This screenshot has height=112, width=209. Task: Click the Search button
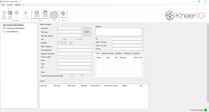(87, 32)
